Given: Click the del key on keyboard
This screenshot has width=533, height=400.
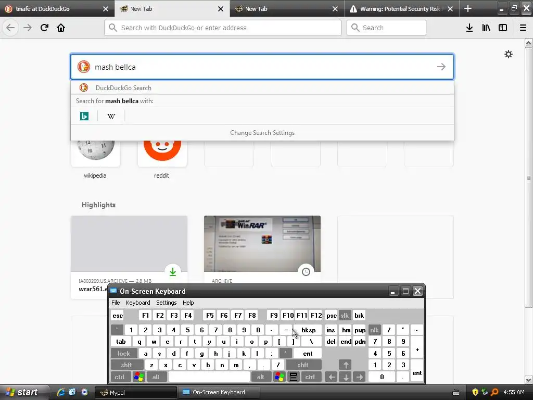Looking at the screenshot, I should [x=331, y=342].
